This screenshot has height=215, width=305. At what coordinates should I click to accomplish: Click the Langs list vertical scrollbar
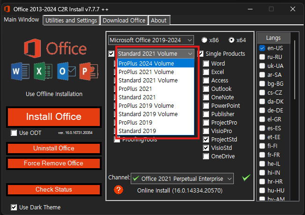(295, 70)
